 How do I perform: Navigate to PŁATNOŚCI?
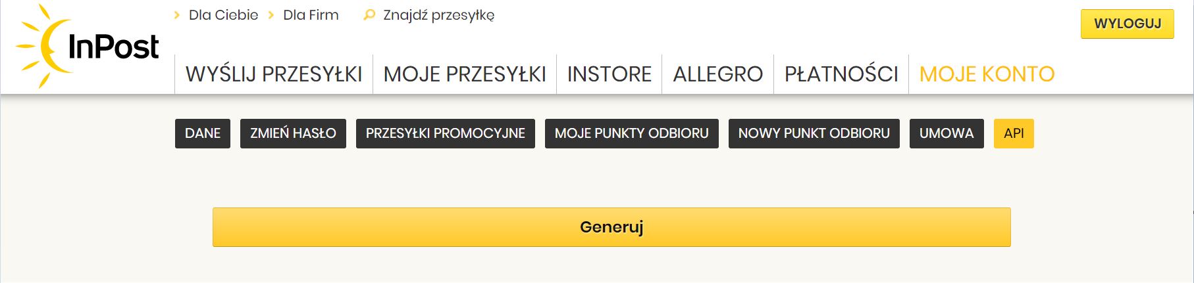[x=841, y=74]
